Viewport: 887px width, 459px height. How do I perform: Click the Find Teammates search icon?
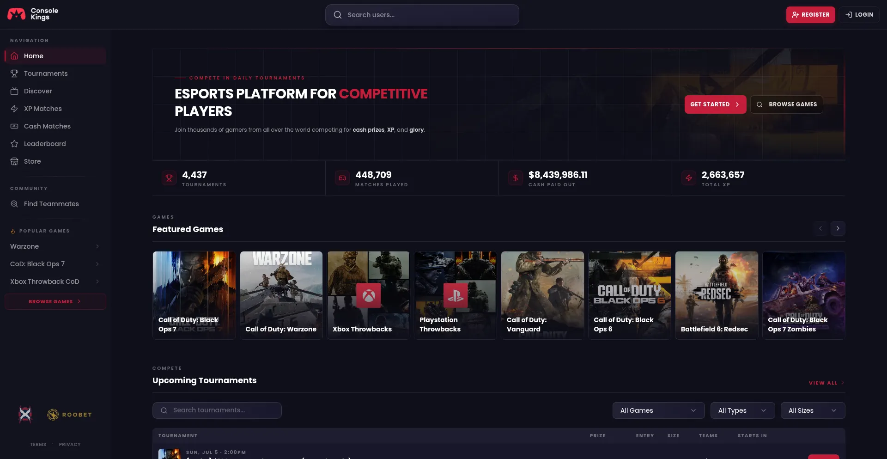[x=14, y=204]
